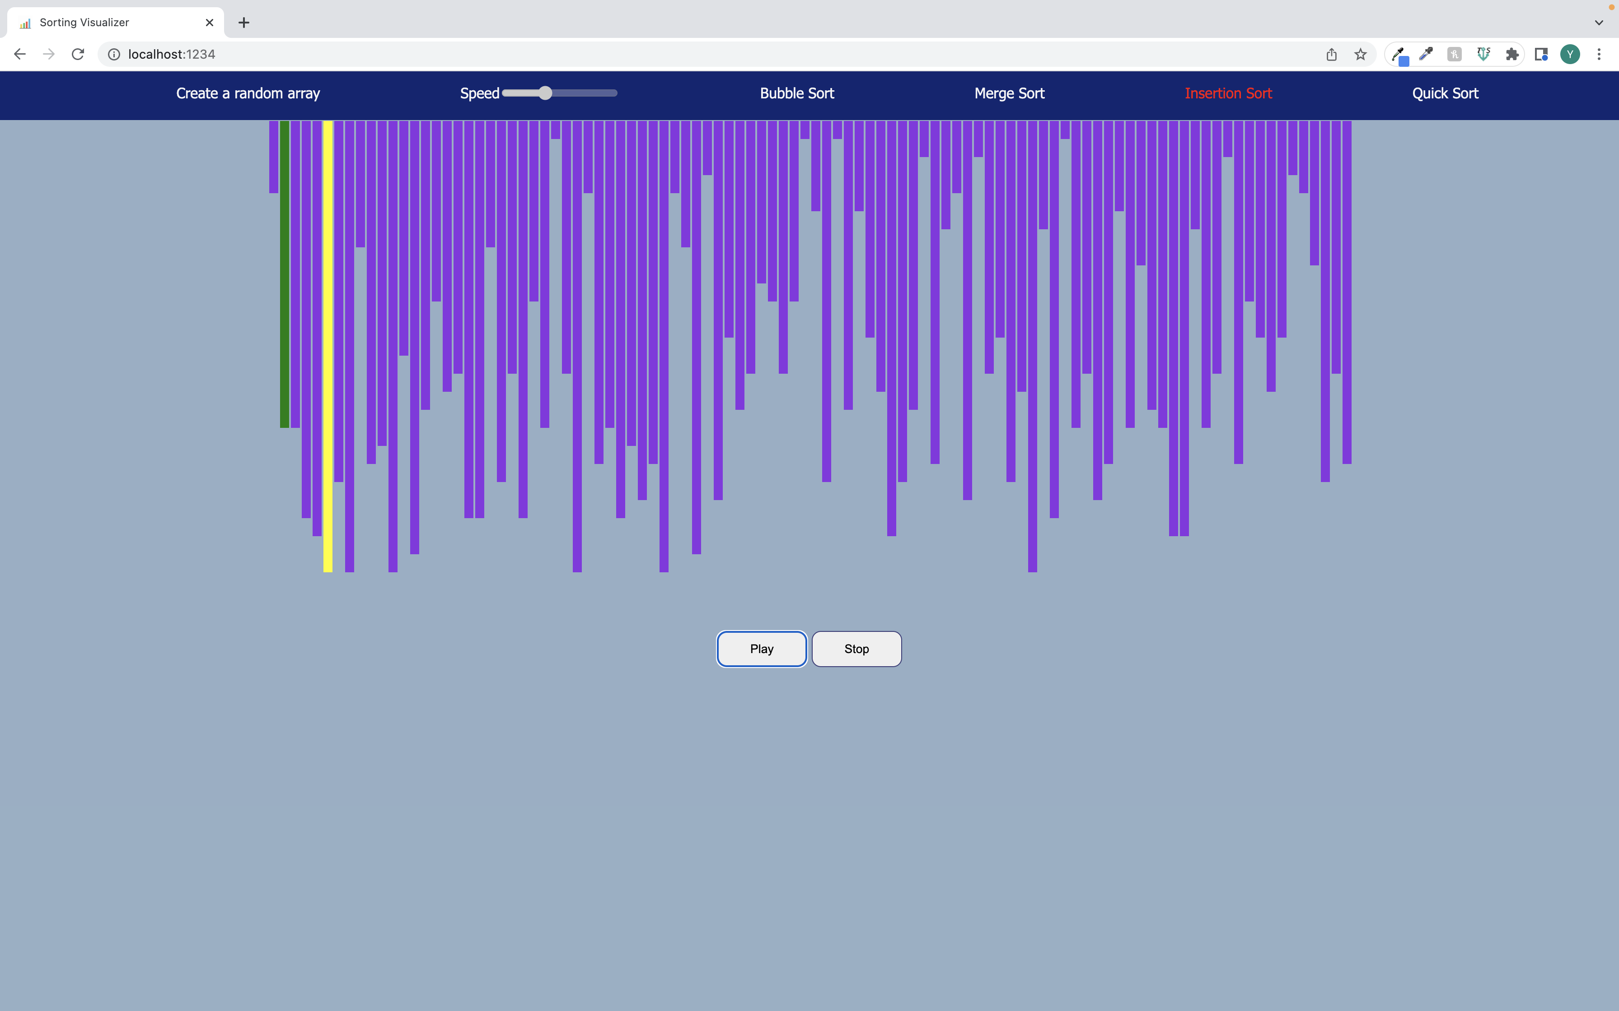Go back to the previous page
Image resolution: width=1619 pixels, height=1011 pixels.
(x=20, y=54)
